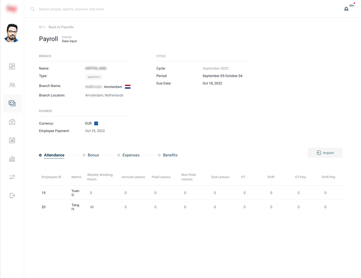This screenshot has height=278, width=361.
Task: Click the Import button
Action: click(325, 153)
